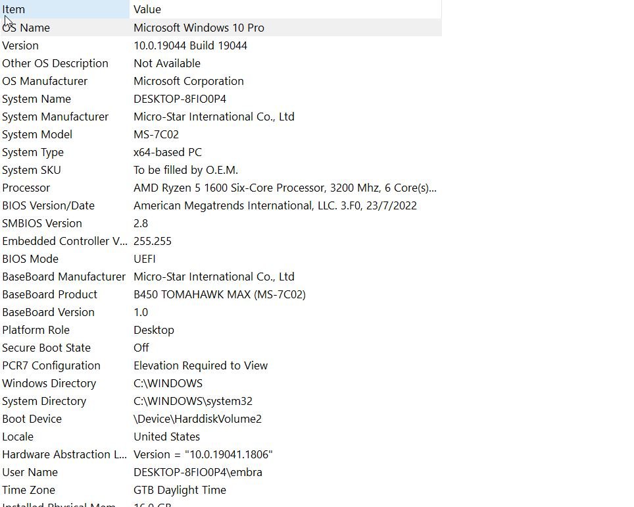Select the Embedded Controller V... label
The width and height of the screenshot is (634, 507).
(x=64, y=242)
